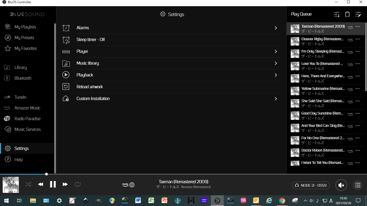Open Windows Start menu

click(6, 201)
